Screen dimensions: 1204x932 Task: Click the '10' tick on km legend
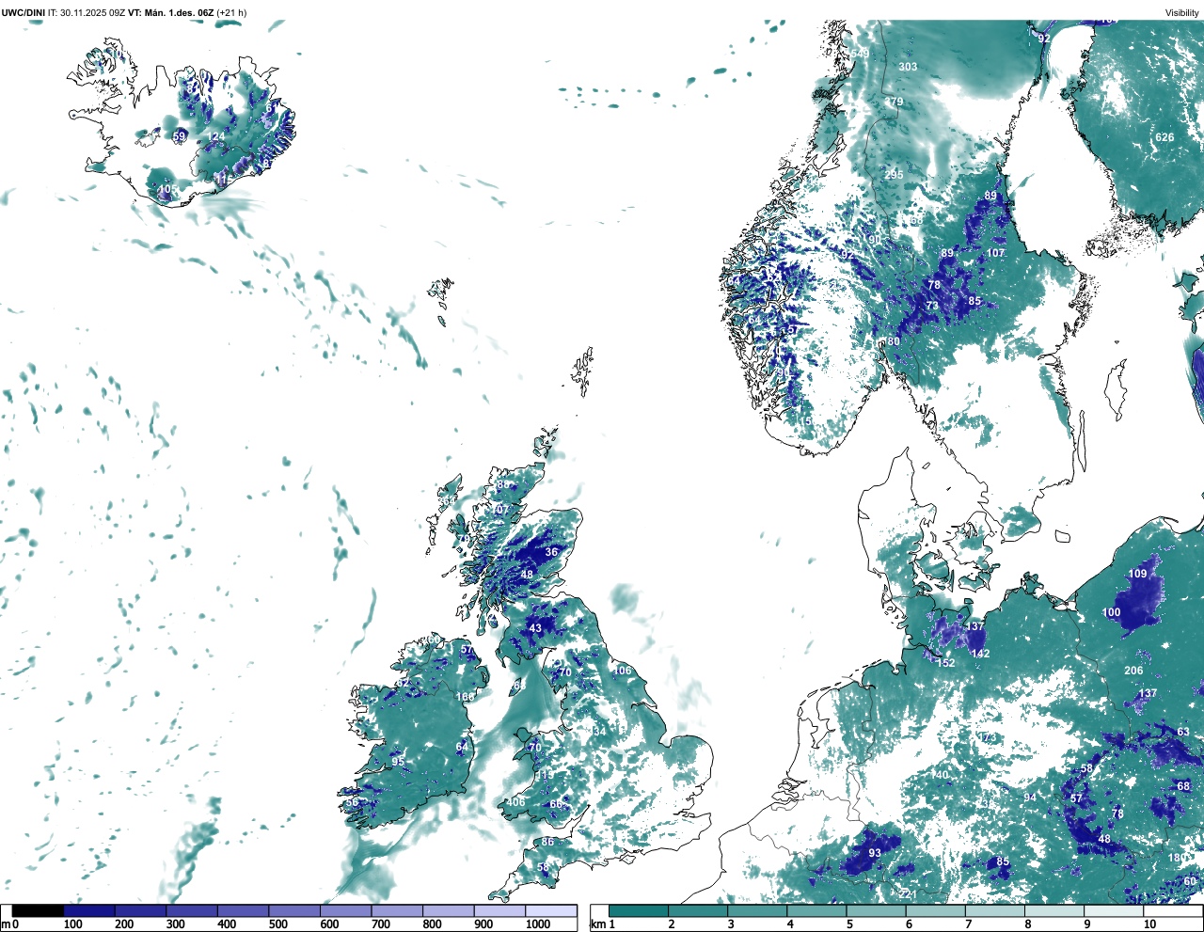point(1150,924)
